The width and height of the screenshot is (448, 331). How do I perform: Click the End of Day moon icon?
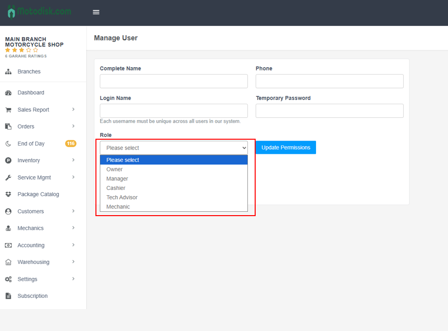click(x=8, y=144)
